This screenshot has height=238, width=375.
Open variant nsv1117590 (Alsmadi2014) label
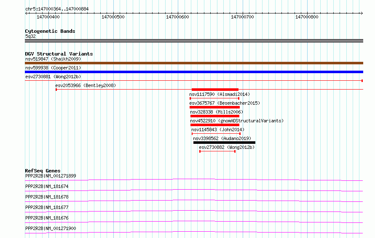point(220,94)
